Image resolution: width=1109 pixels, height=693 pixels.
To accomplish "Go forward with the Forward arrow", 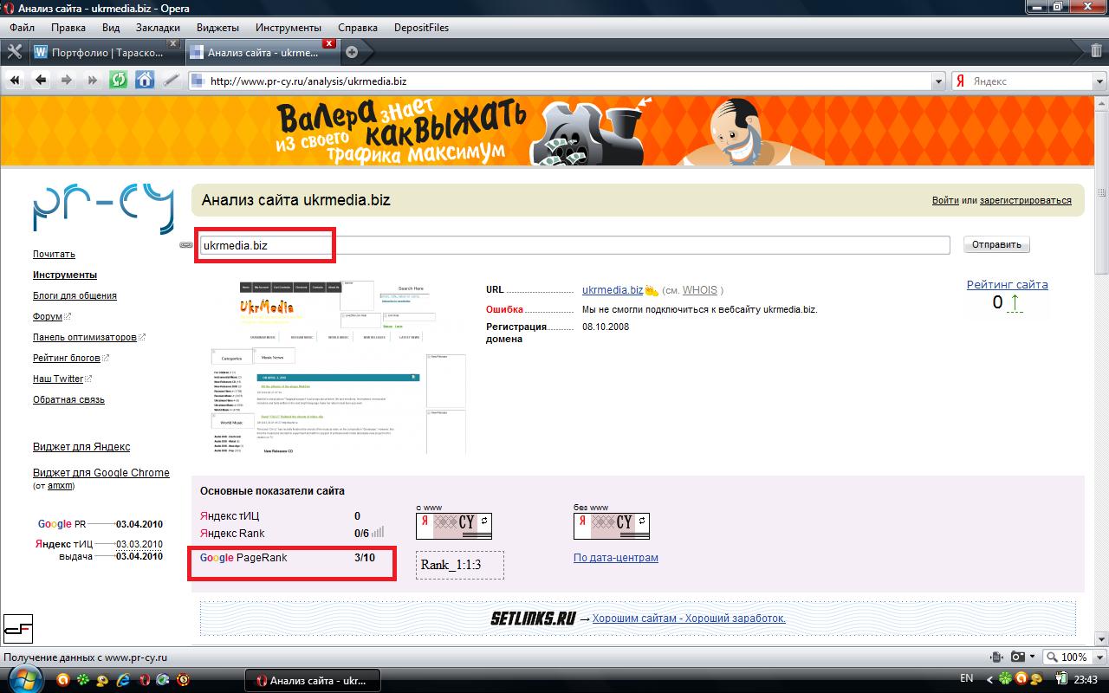I will [67, 81].
